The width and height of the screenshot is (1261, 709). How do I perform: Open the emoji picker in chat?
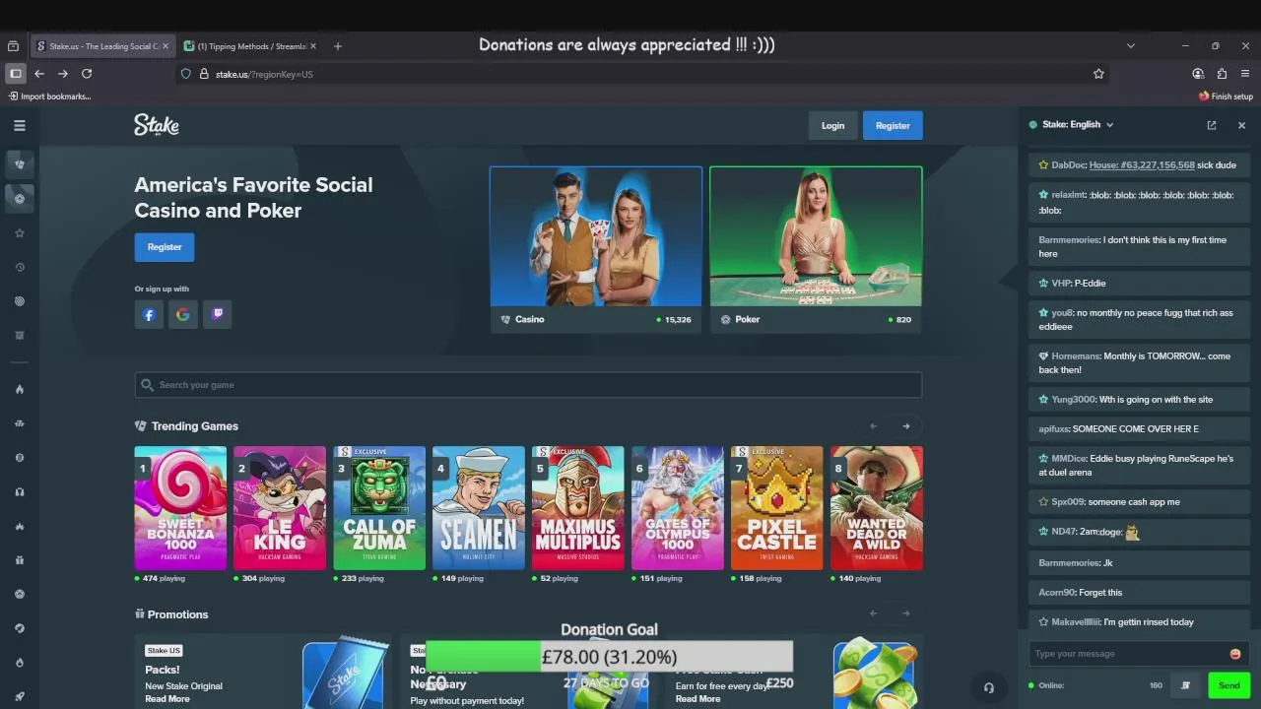pos(1235,654)
